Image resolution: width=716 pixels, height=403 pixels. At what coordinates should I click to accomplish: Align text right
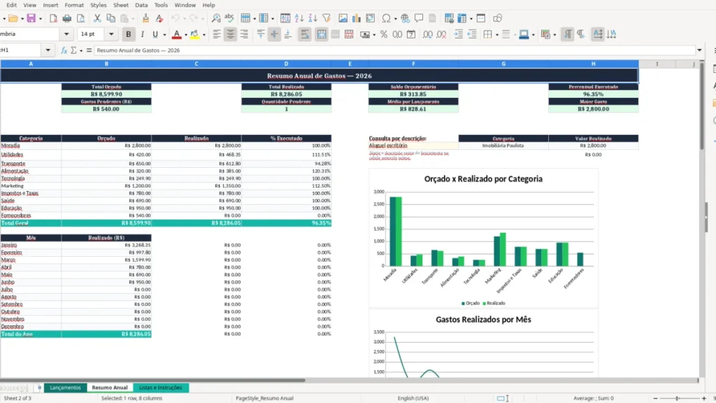tap(244, 34)
